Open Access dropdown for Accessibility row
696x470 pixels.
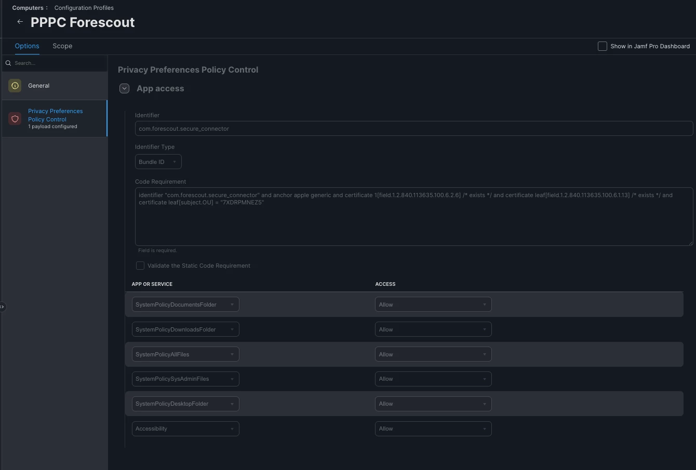pyautogui.click(x=433, y=428)
